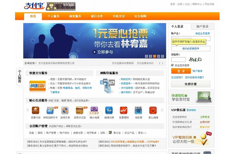Click the golden V VIP badge image

click(x=203, y=139)
